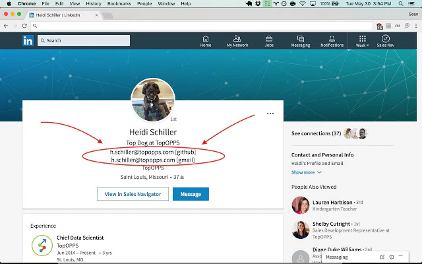422x264 pixels.
Task: Open Lauren Harbison's profile
Action: (x=332, y=202)
